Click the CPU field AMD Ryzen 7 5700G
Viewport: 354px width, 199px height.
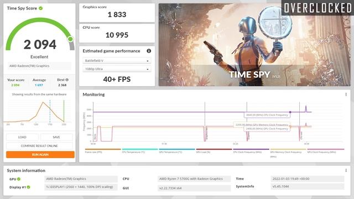click(194, 179)
